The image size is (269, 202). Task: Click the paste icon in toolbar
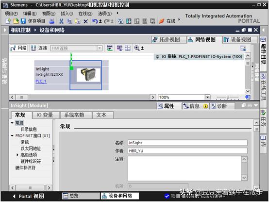tap(78, 21)
